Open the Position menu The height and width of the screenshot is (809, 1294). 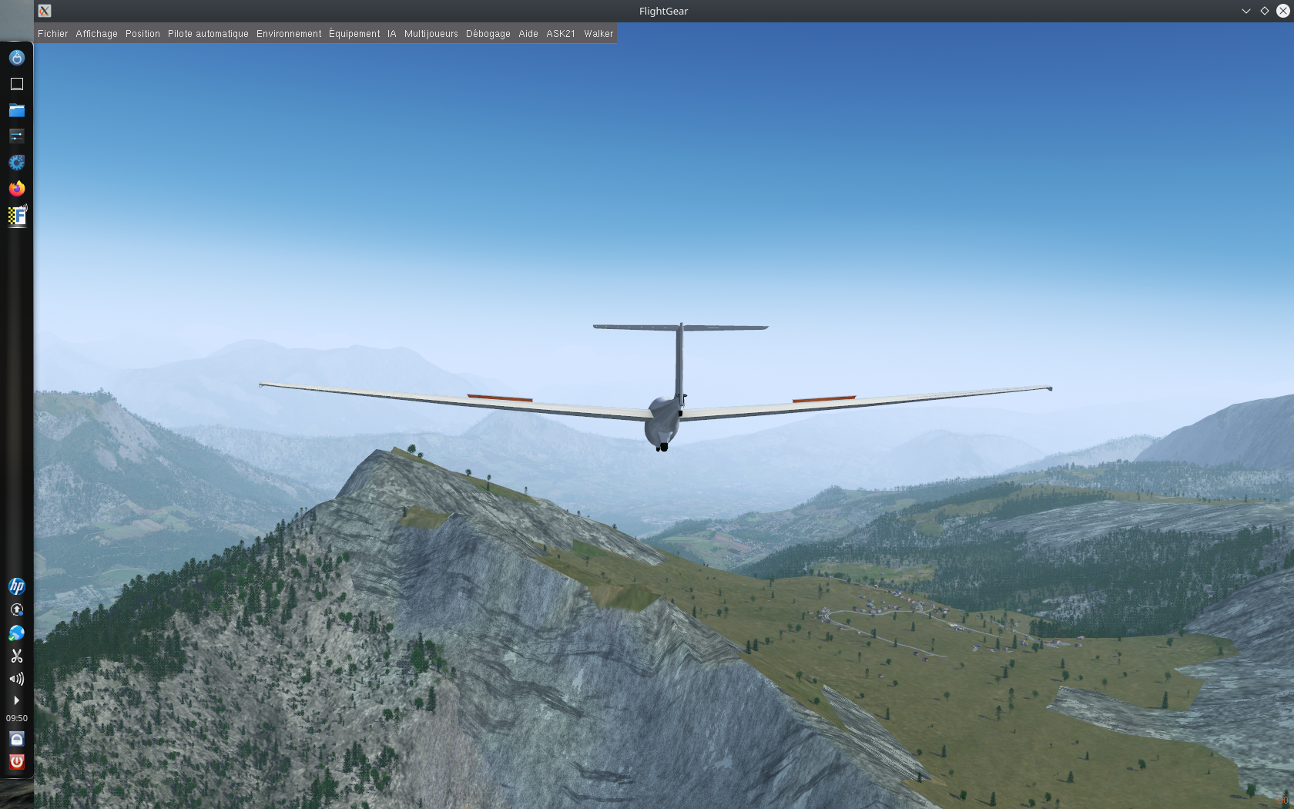pos(142,34)
